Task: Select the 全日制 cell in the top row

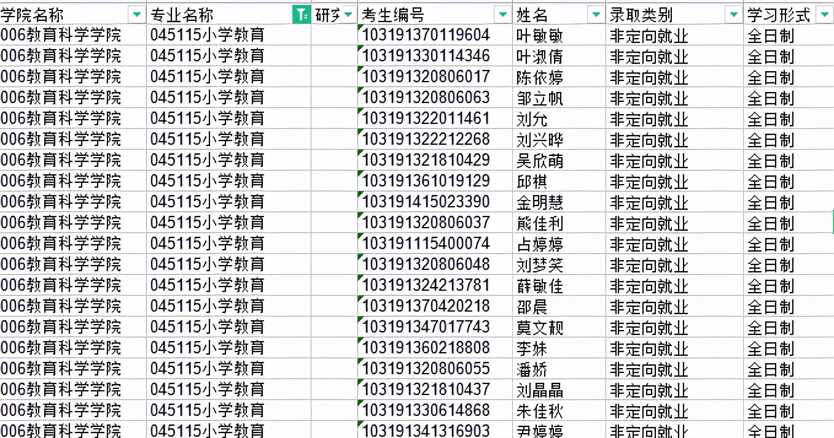Action: tap(771, 35)
